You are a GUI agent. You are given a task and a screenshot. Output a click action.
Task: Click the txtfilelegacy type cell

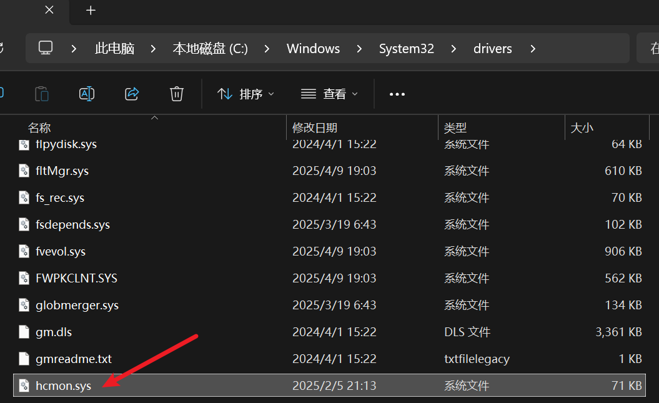(477, 359)
